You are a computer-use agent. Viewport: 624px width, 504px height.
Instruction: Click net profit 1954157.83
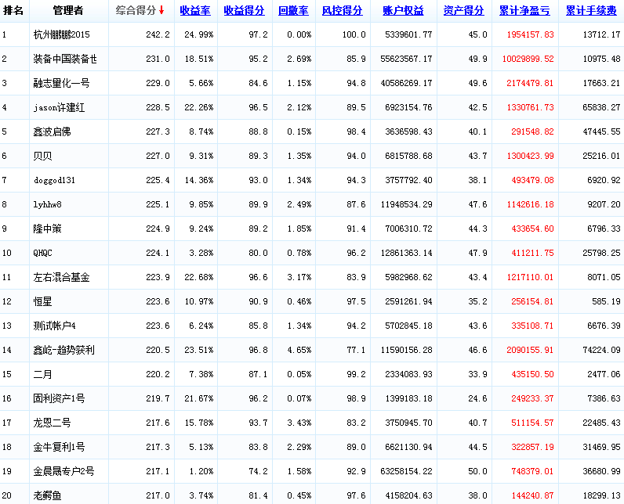pyautogui.click(x=530, y=34)
